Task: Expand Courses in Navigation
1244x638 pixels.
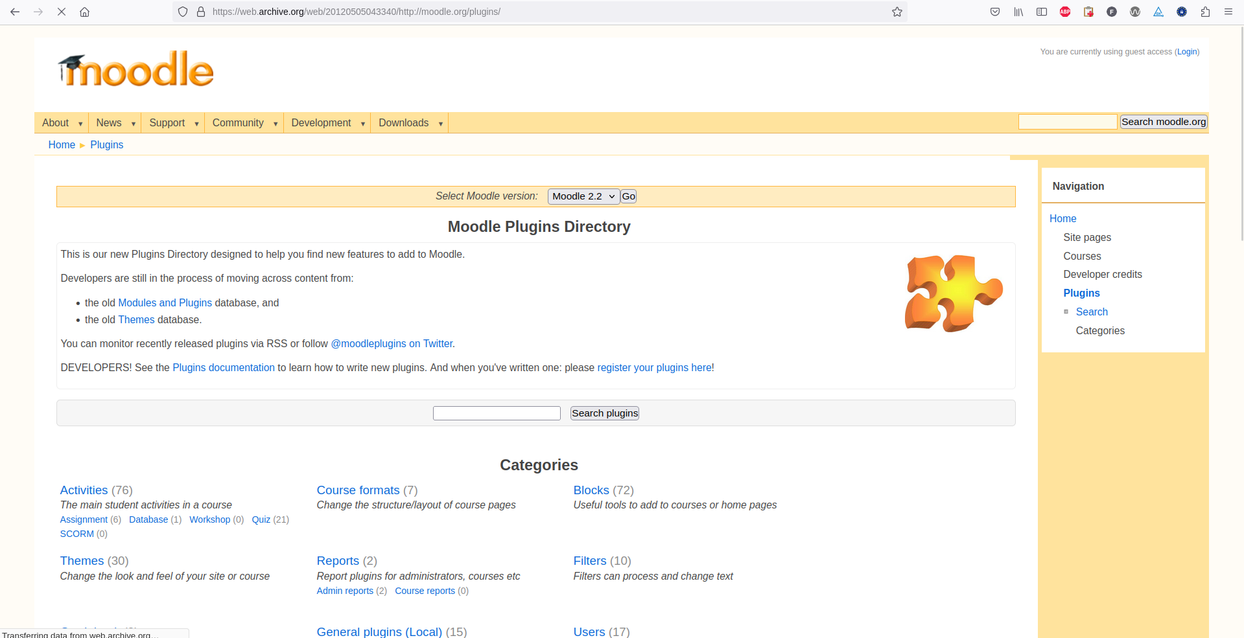Action: pos(1082,256)
